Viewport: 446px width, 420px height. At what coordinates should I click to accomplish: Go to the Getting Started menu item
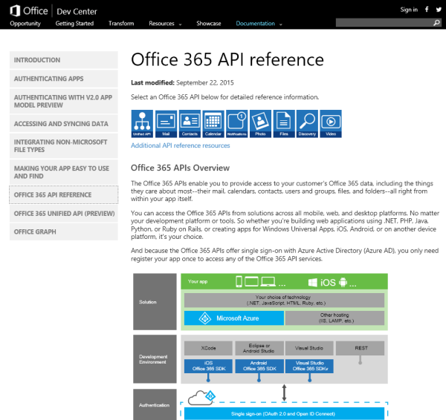[74, 23]
